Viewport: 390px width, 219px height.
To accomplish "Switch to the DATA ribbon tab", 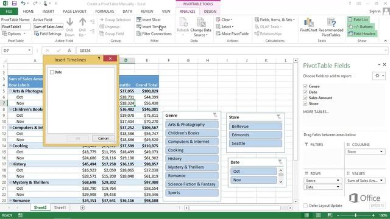I will tap(127, 12).
